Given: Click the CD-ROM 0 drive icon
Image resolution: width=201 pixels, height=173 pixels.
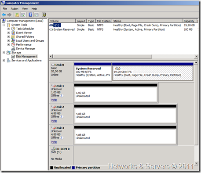Looking at the screenshot, I should (53, 149).
